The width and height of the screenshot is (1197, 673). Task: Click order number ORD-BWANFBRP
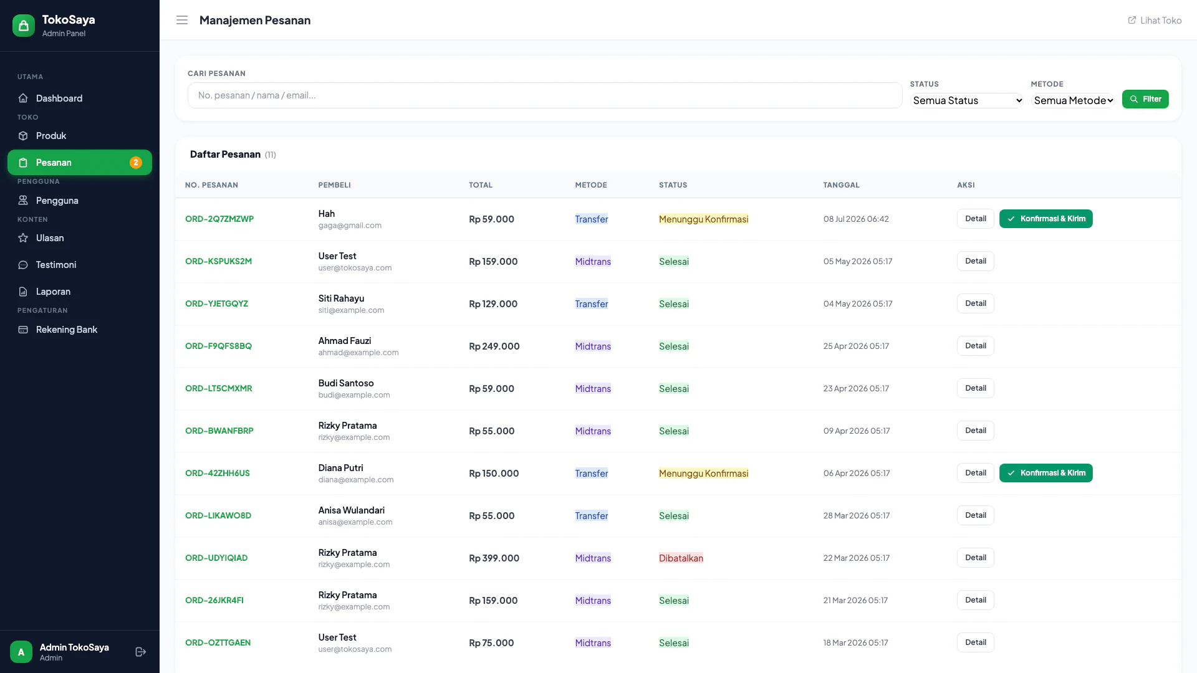click(x=219, y=431)
